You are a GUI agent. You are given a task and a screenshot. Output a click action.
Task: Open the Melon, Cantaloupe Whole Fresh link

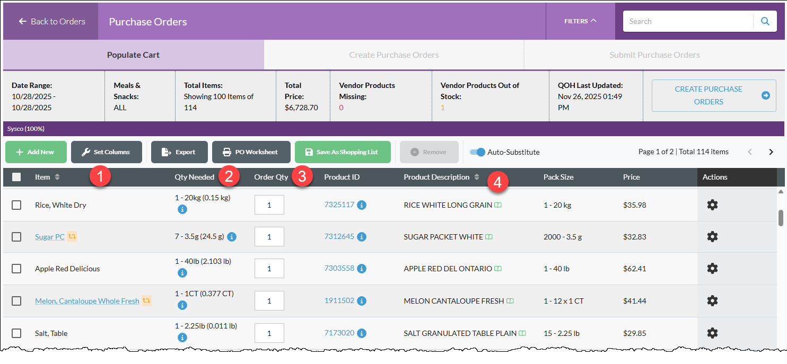pos(87,301)
